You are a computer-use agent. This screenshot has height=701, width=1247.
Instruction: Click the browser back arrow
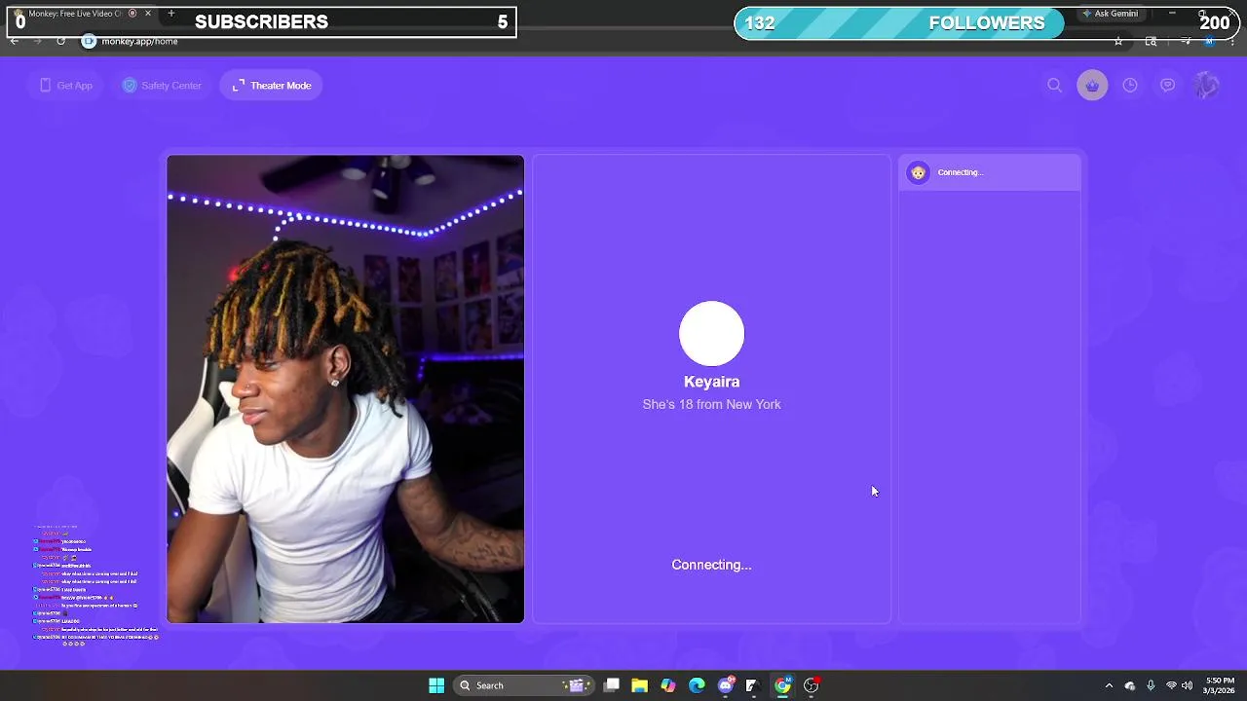tap(15, 41)
